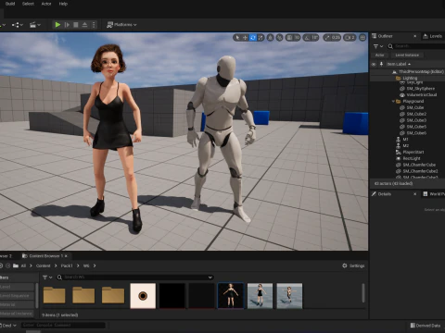Image resolution: width=445 pixels, height=333 pixels.
Task: Select PlayerStart in the Outliner
Action: 413,152
